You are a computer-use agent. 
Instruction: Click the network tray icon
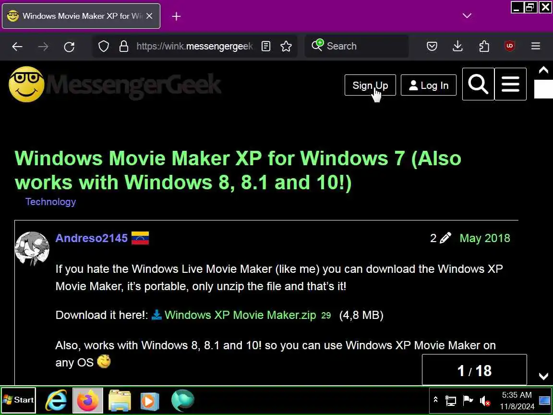[451, 401]
